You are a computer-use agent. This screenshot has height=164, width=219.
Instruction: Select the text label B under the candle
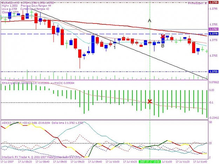click(163, 46)
